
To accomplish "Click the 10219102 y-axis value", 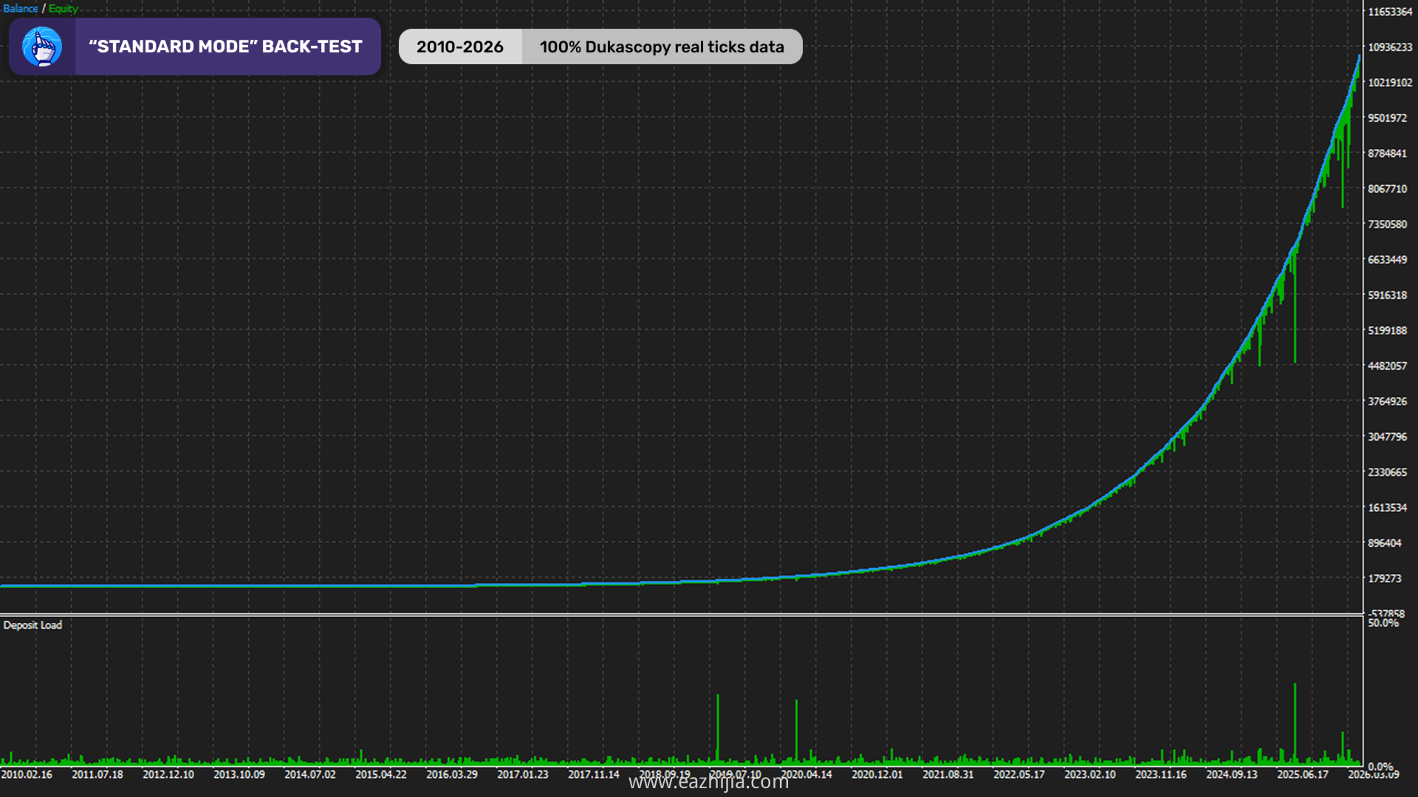I will coord(1390,83).
